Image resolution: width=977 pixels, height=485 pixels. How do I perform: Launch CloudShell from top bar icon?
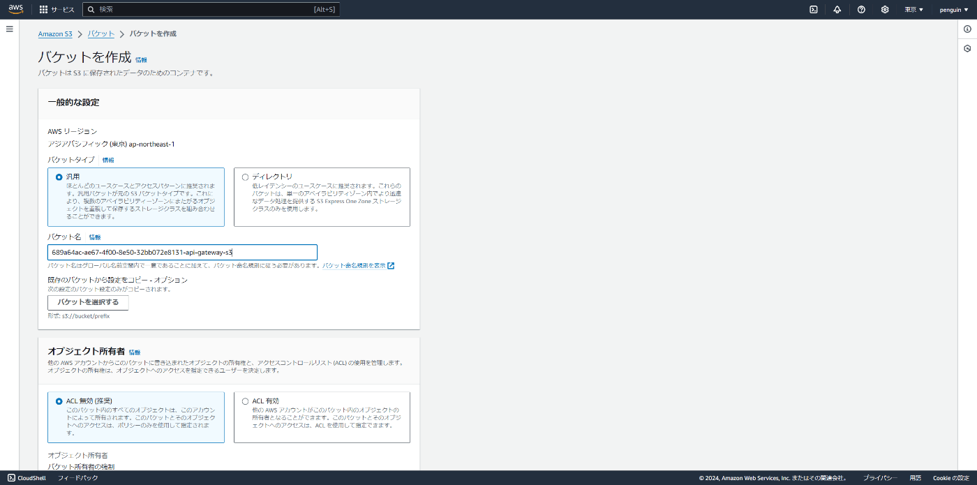click(x=814, y=10)
